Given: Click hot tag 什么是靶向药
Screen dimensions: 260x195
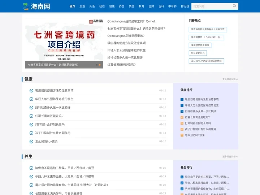Looking at the screenshot, I should click(x=198, y=53).
